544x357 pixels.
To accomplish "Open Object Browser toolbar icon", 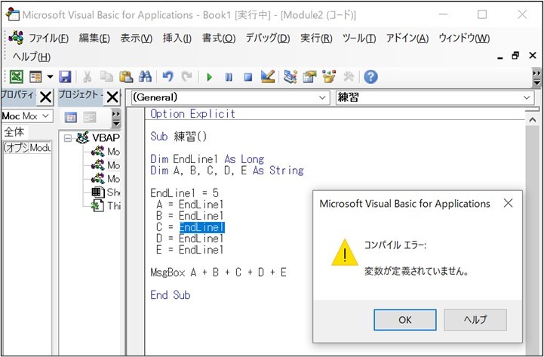I will point(329,77).
